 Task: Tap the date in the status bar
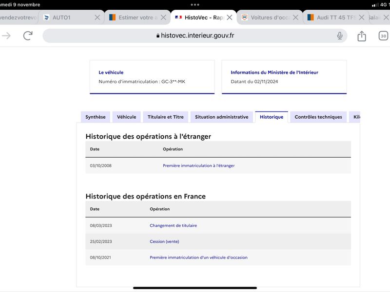click(20, 4)
